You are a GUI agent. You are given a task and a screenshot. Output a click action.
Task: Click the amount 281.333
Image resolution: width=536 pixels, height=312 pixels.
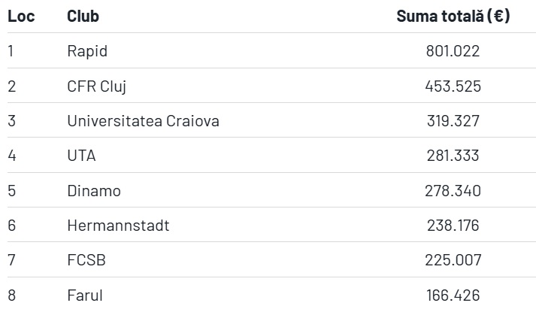453,156
